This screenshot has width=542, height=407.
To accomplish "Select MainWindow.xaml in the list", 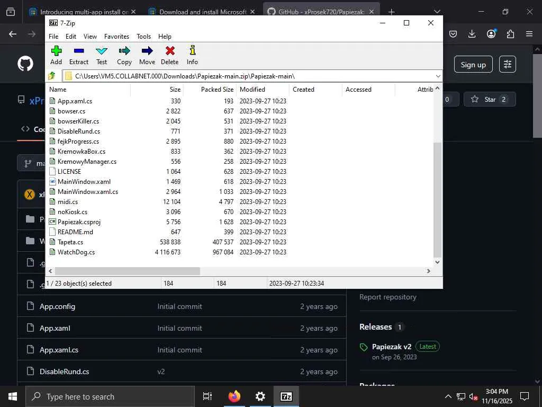I will click(x=84, y=181).
